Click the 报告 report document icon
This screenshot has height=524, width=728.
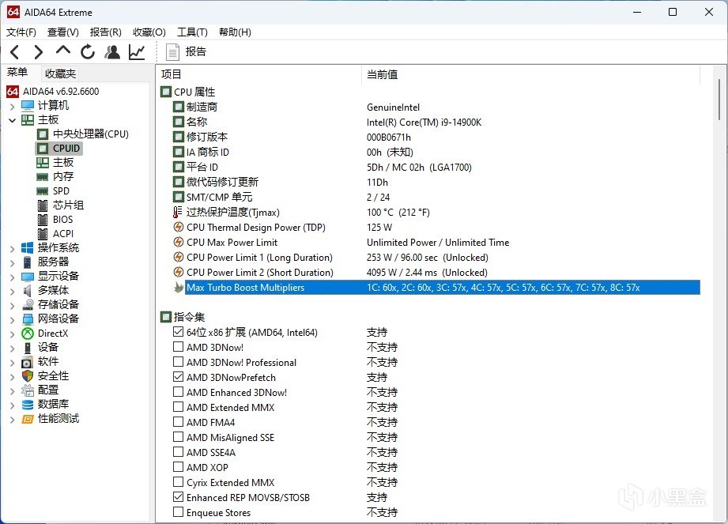pyautogui.click(x=173, y=52)
